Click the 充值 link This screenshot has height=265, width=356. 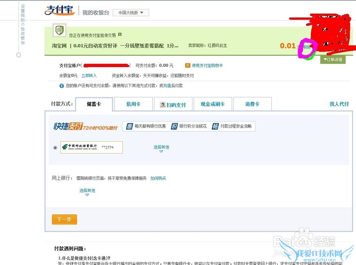pos(167,86)
